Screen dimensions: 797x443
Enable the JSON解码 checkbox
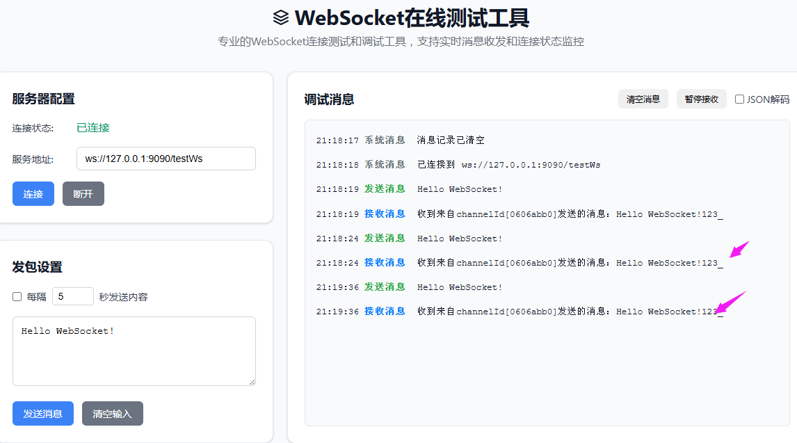coord(739,99)
